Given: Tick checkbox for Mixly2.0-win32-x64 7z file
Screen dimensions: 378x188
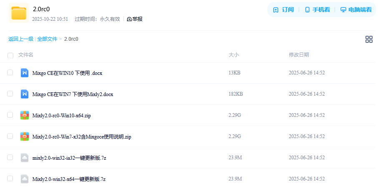Looking at the screenshot, I should point(10,178).
